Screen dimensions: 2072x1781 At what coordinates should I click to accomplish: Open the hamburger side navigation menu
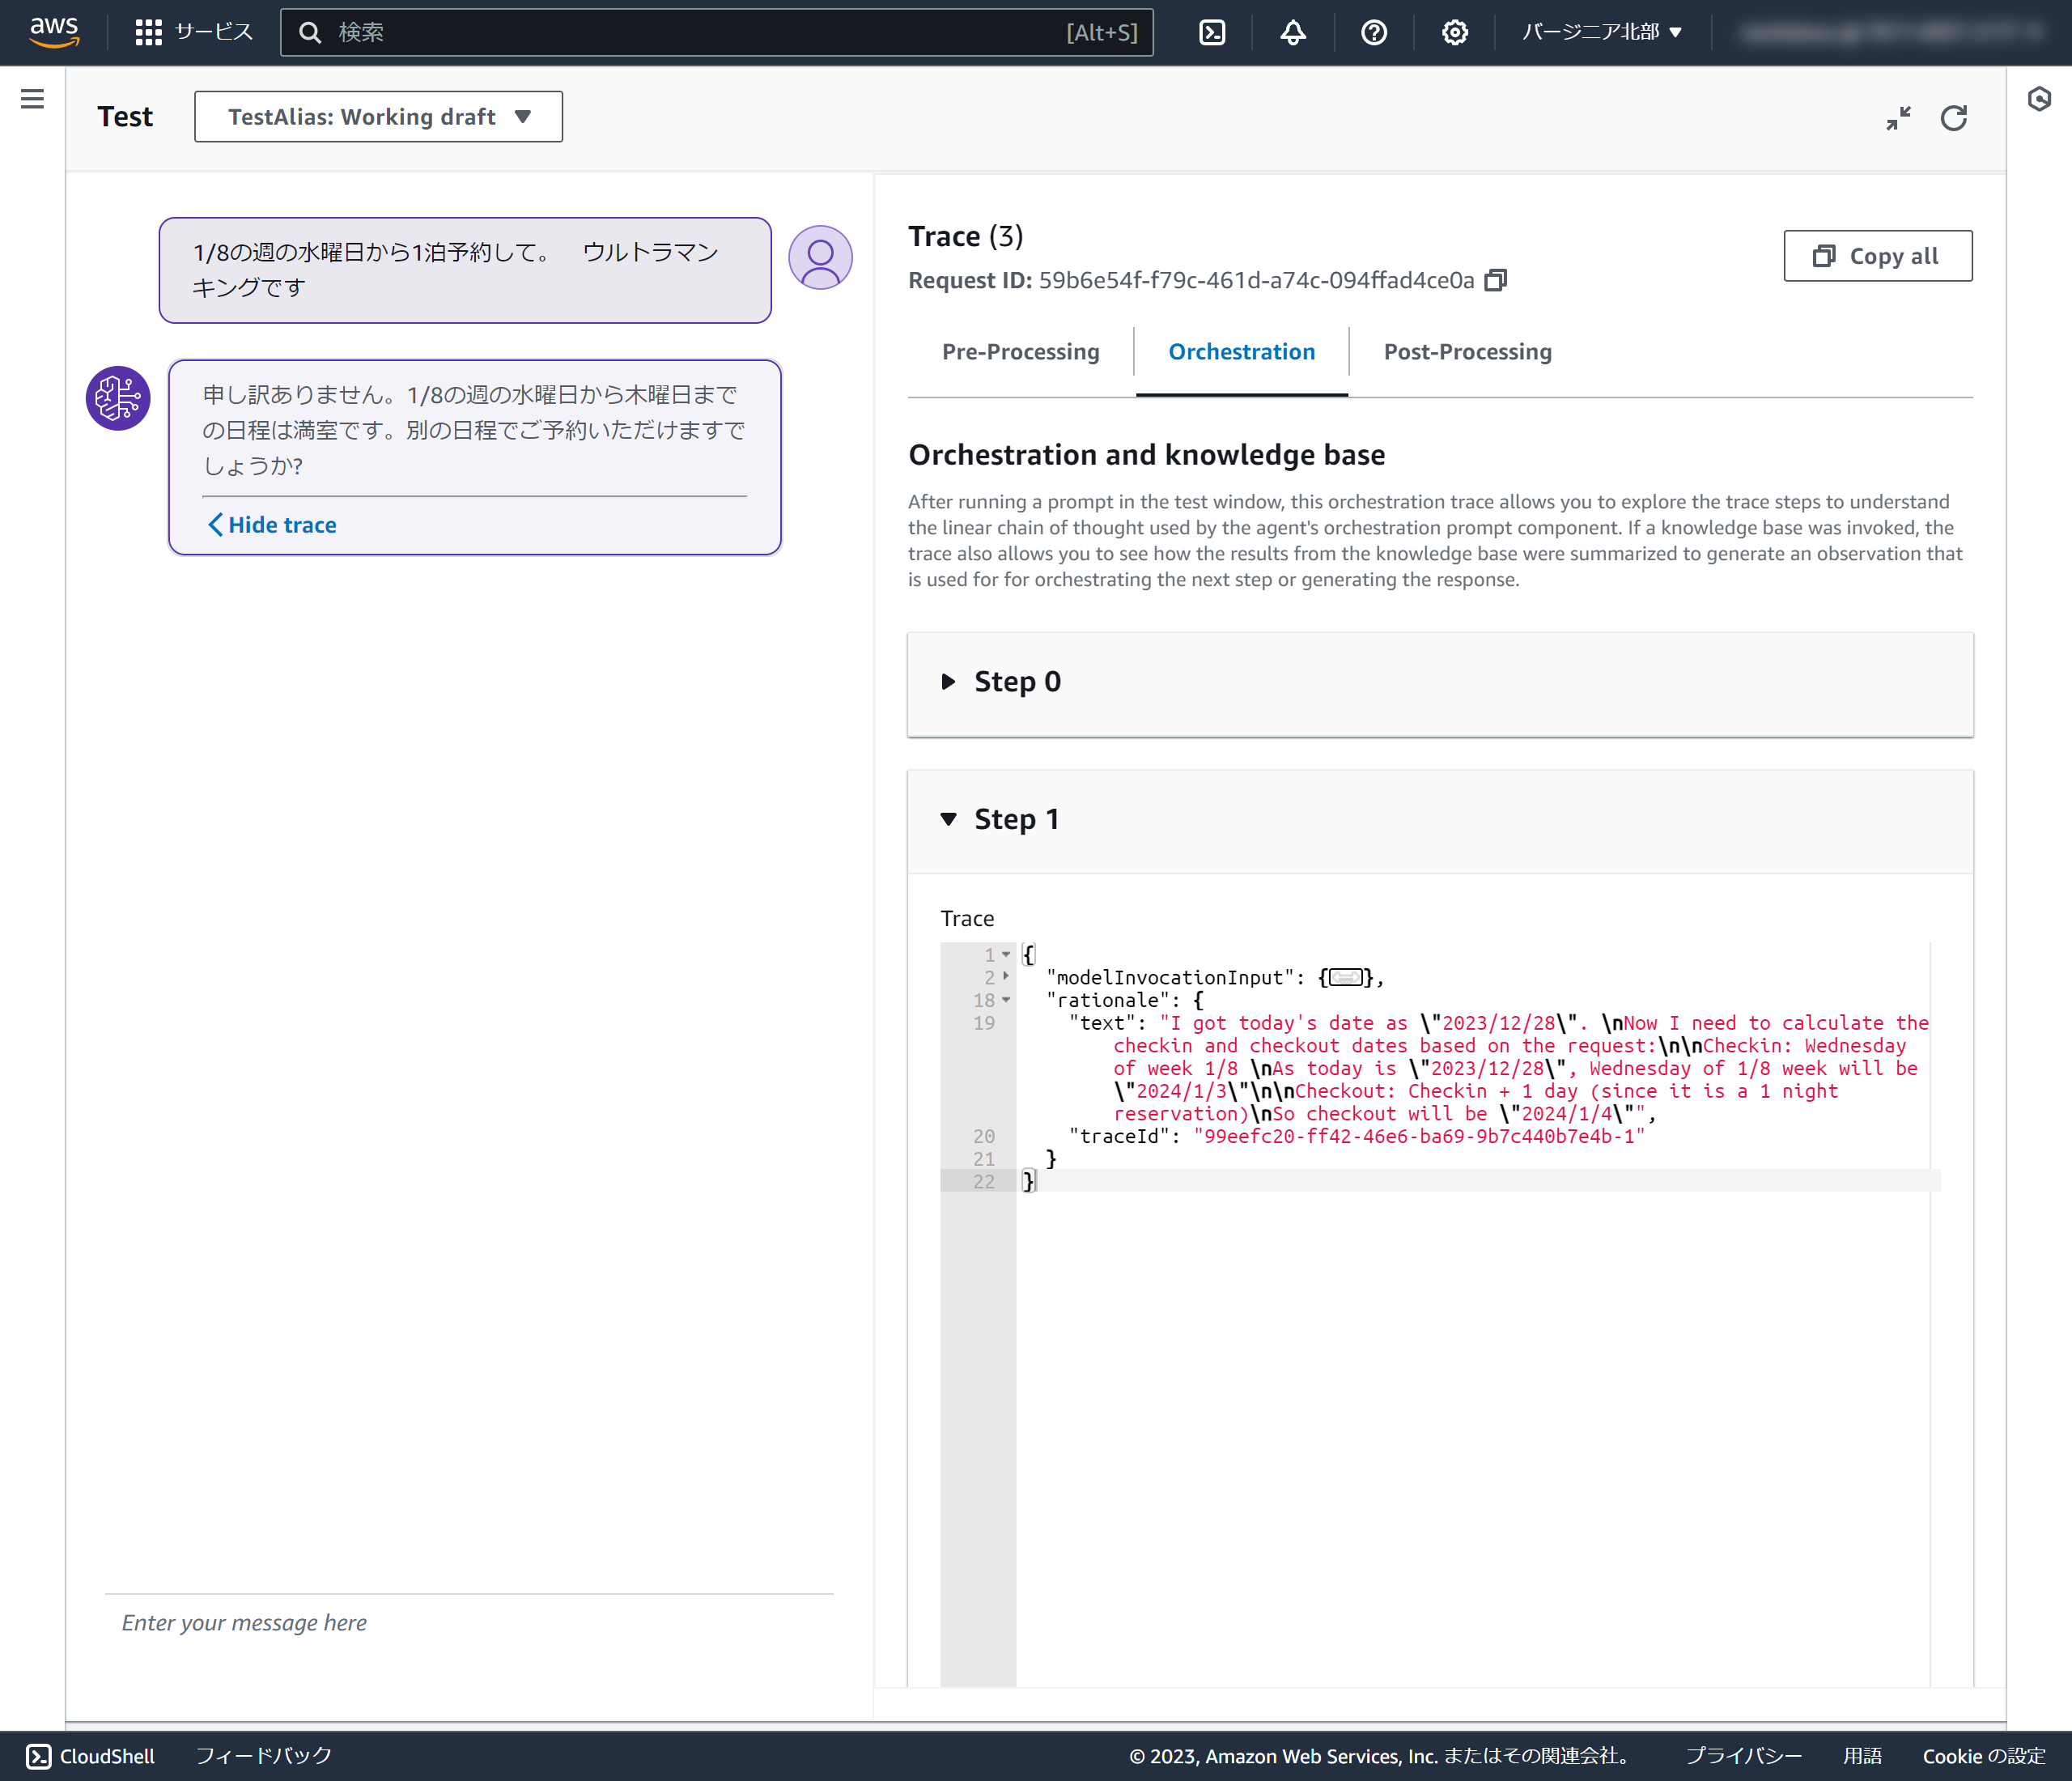pos(32,99)
